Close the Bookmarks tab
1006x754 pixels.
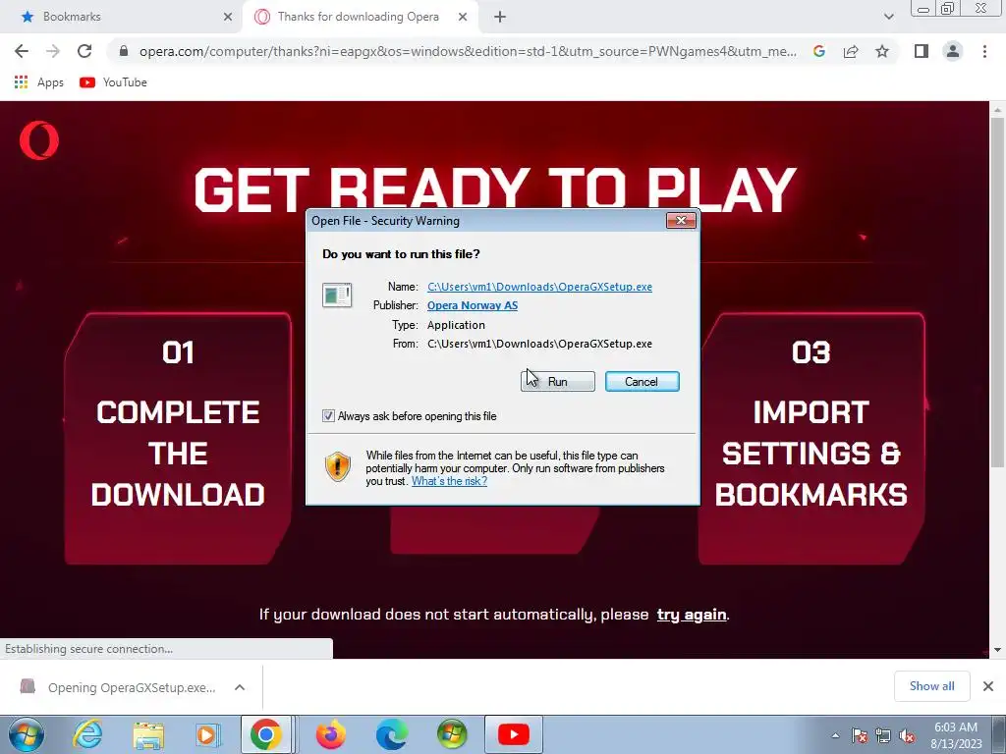pyautogui.click(x=227, y=18)
